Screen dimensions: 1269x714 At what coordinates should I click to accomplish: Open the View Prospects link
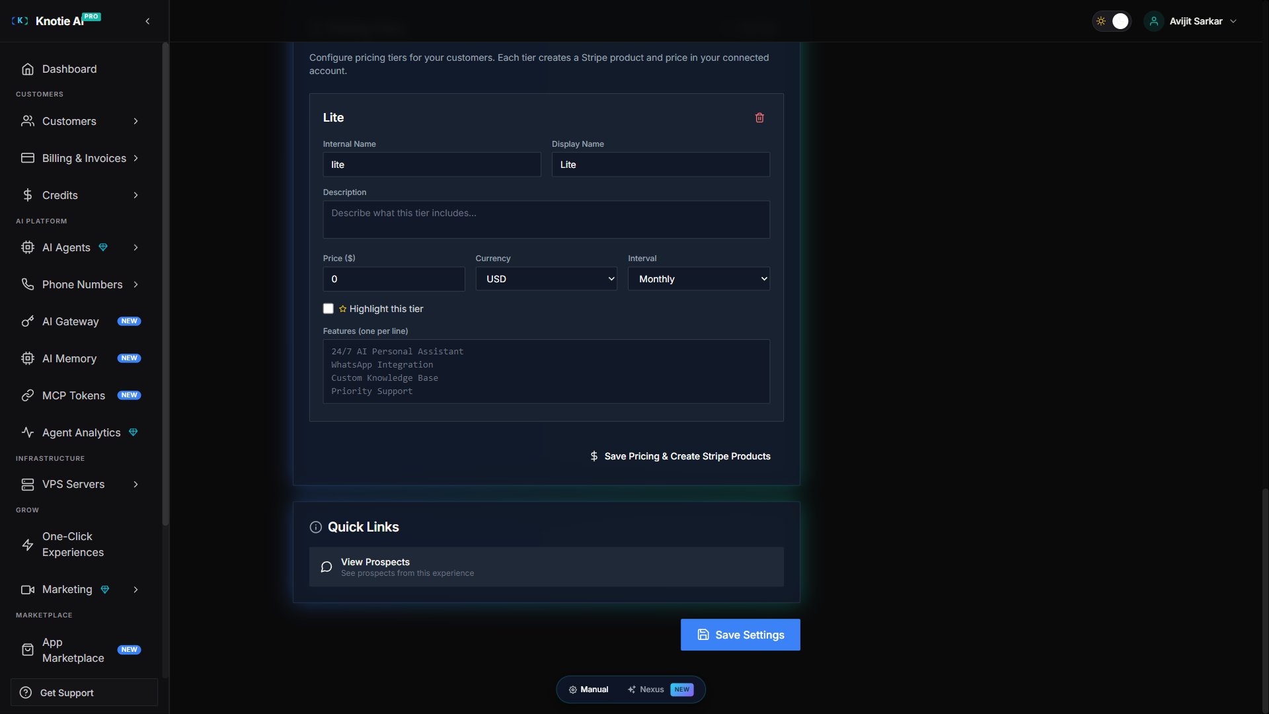point(547,567)
